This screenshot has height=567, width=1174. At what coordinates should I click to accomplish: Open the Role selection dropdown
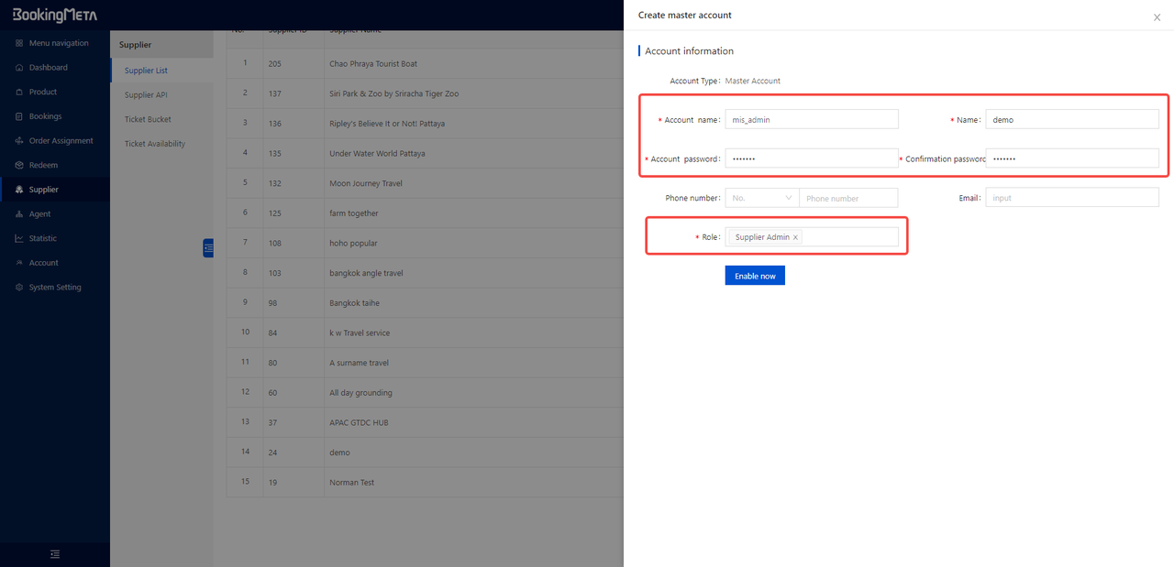point(848,237)
